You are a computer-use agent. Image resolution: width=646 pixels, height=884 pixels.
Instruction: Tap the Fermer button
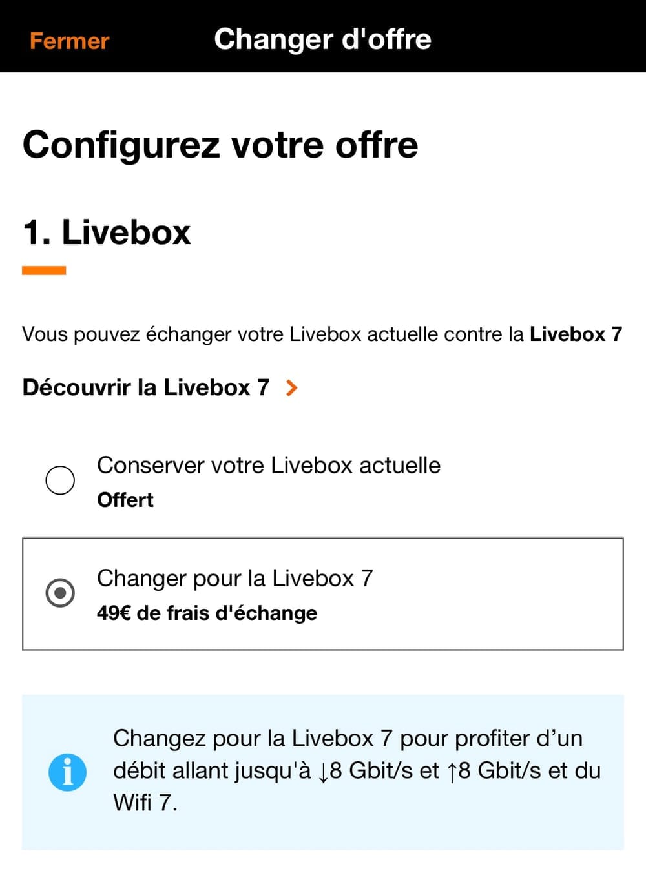click(69, 41)
